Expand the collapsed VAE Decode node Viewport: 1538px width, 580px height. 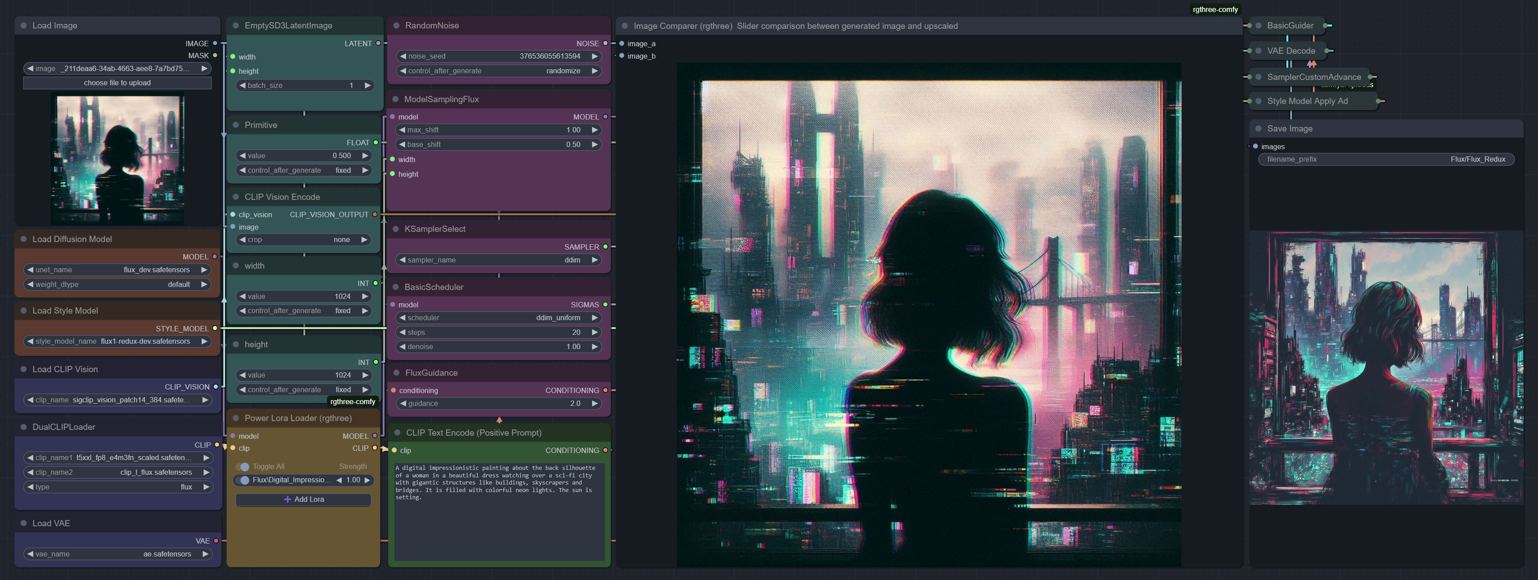pyautogui.click(x=1258, y=51)
